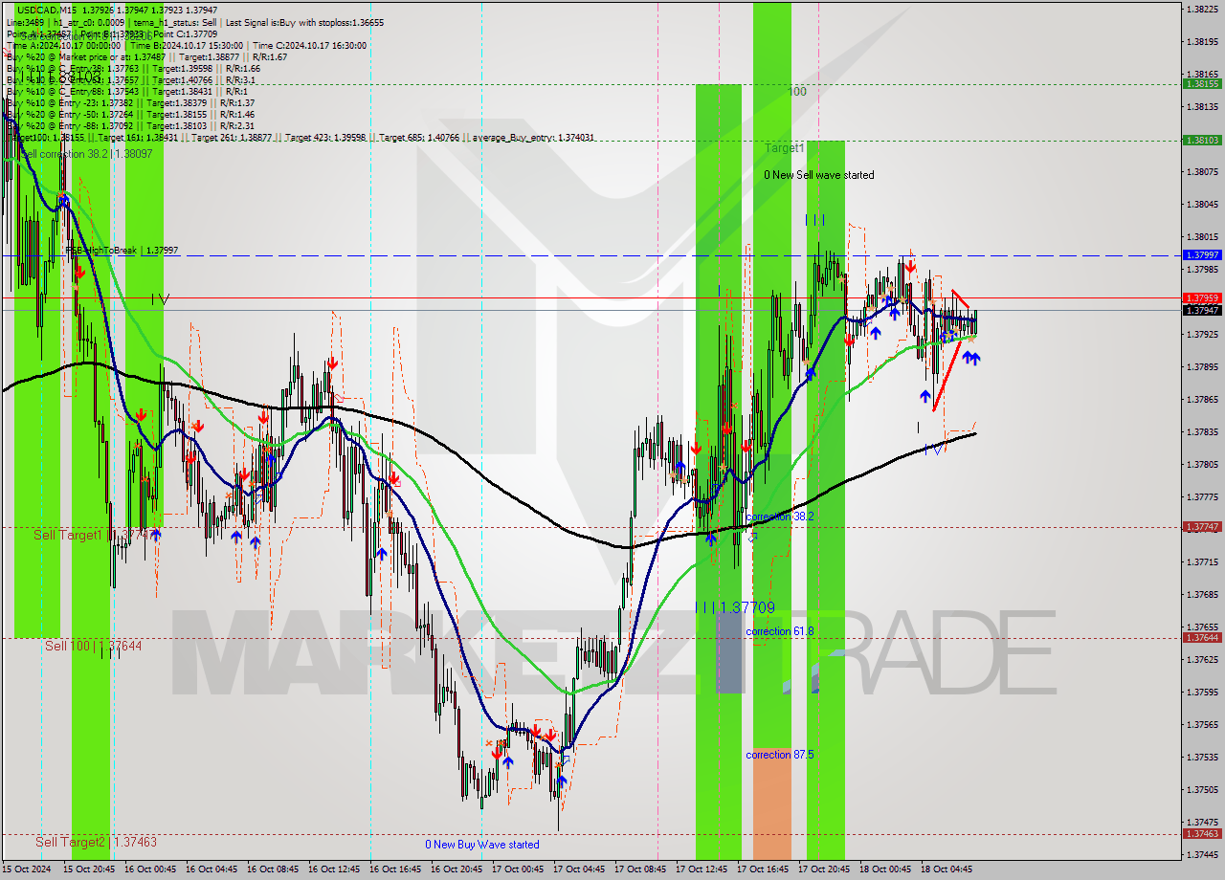1225x880 pixels.
Task: Click the green price tag 1.38155
Action: pyautogui.click(x=1202, y=84)
